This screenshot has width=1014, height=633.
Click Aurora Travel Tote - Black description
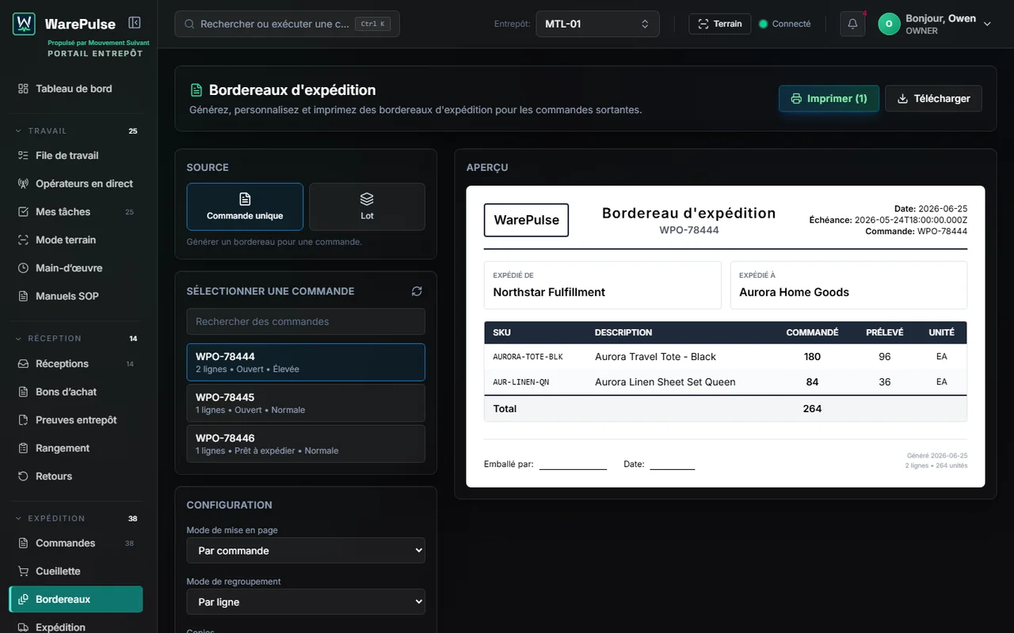(655, 357)
